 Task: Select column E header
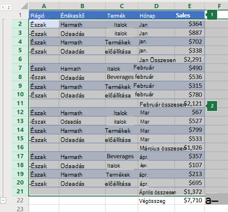coord(190,6)
